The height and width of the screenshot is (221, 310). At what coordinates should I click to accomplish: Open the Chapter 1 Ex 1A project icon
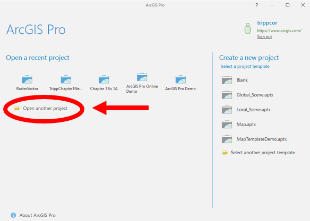pos(104,79)
